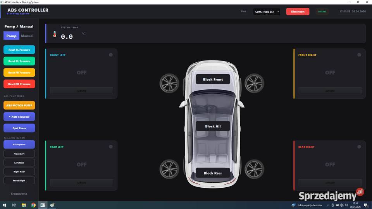The height and width of the screenshot is (209, 372).
Task: Open the COM3 port dropdown
Action: (267, 12)
